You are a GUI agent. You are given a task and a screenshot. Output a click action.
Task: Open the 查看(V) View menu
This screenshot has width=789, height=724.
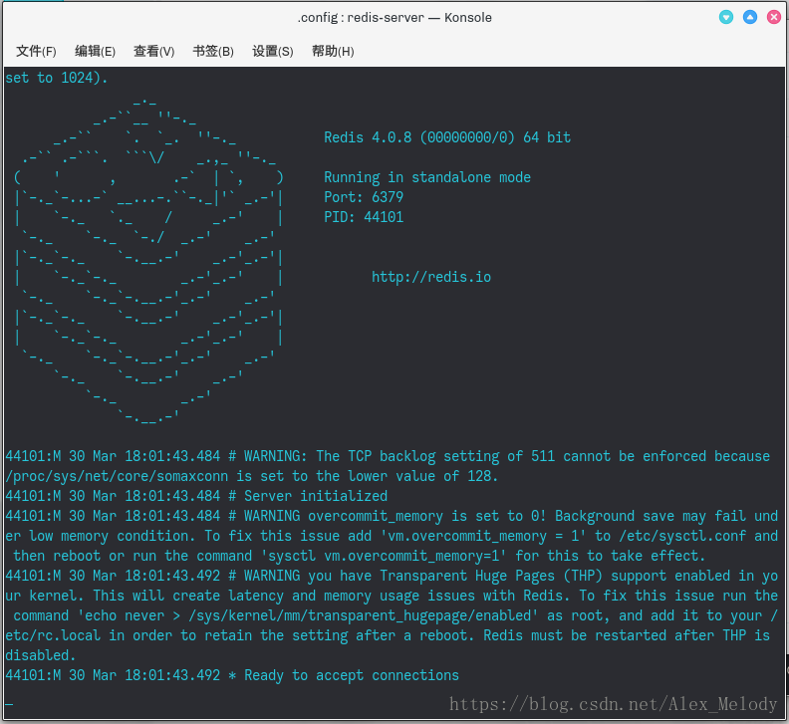click(x=154, y=52)
